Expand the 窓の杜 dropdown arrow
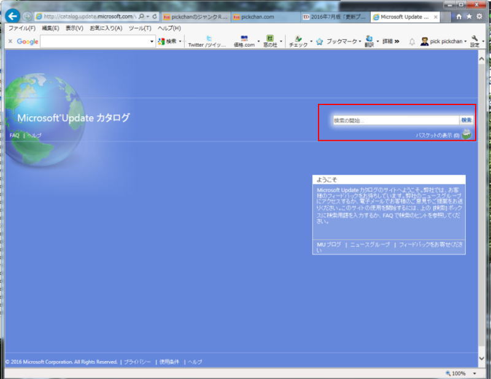 click(281, 41)
